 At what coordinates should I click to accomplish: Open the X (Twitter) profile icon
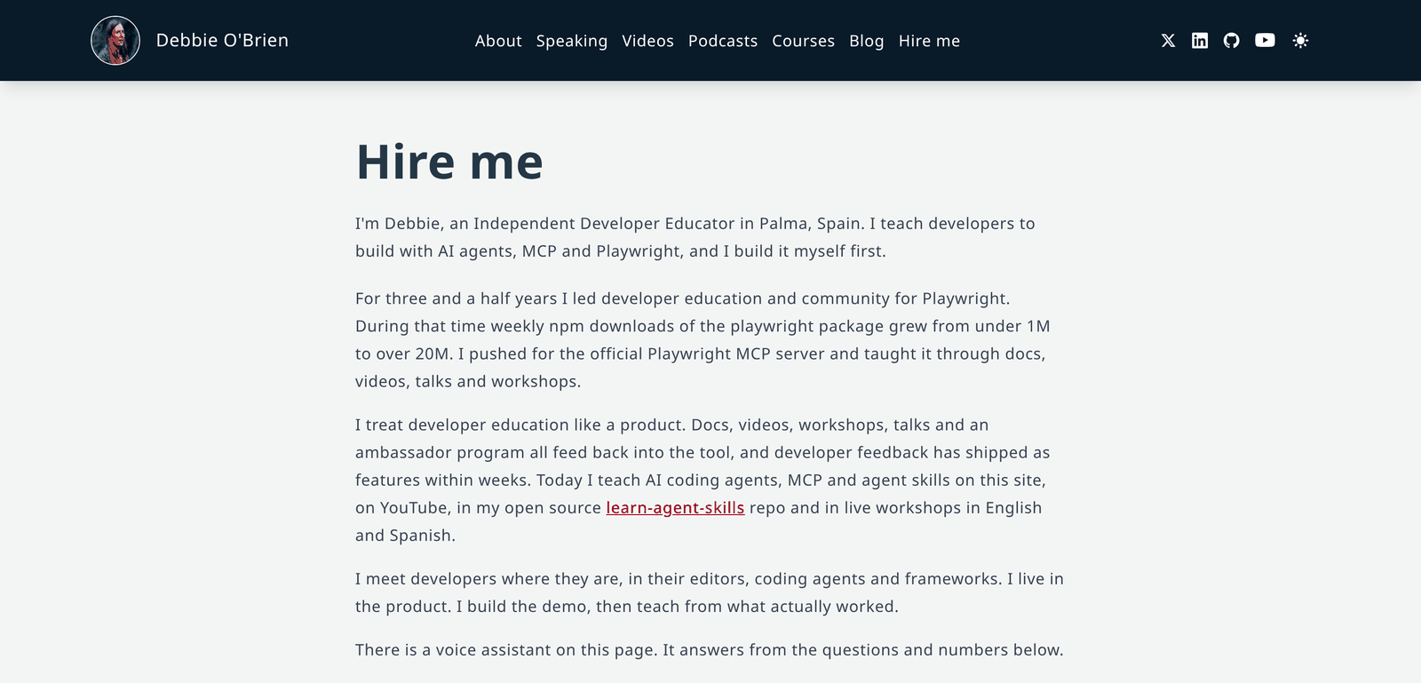(x=1168, y=41)
